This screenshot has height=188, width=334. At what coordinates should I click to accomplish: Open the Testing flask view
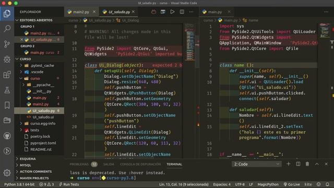7,90
